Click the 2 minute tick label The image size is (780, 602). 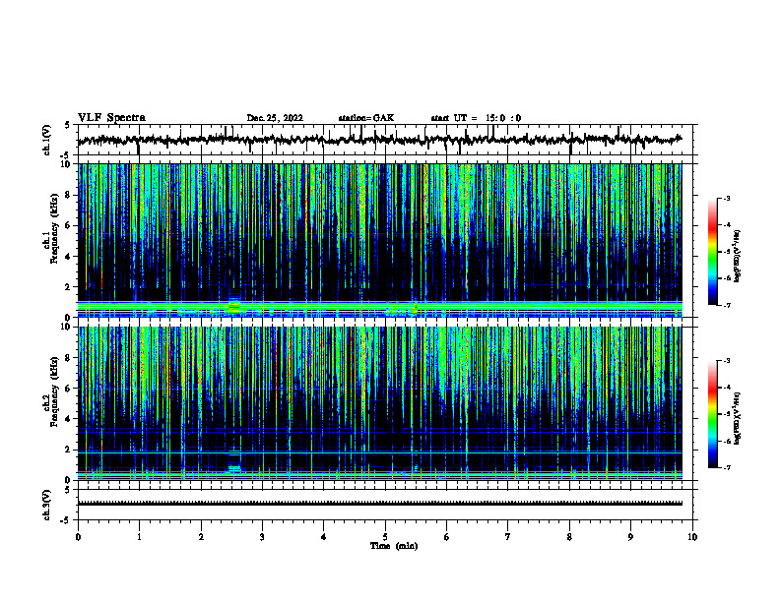pos(201,537)
